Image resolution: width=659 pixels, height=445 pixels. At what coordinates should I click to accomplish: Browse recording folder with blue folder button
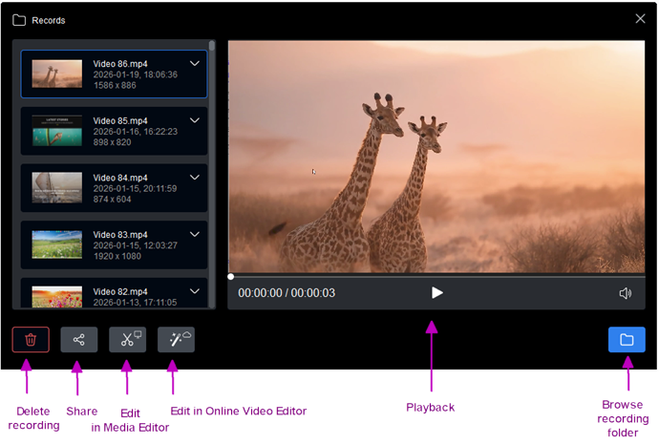pyautogui.click(x=627, y=340)
